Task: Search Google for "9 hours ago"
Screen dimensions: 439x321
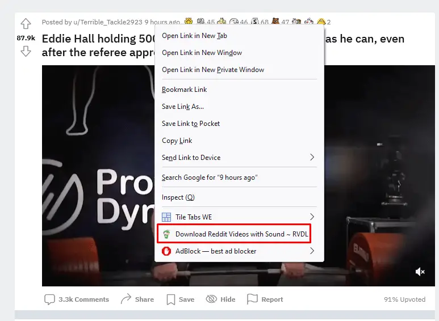Action: tap(240, 178)
